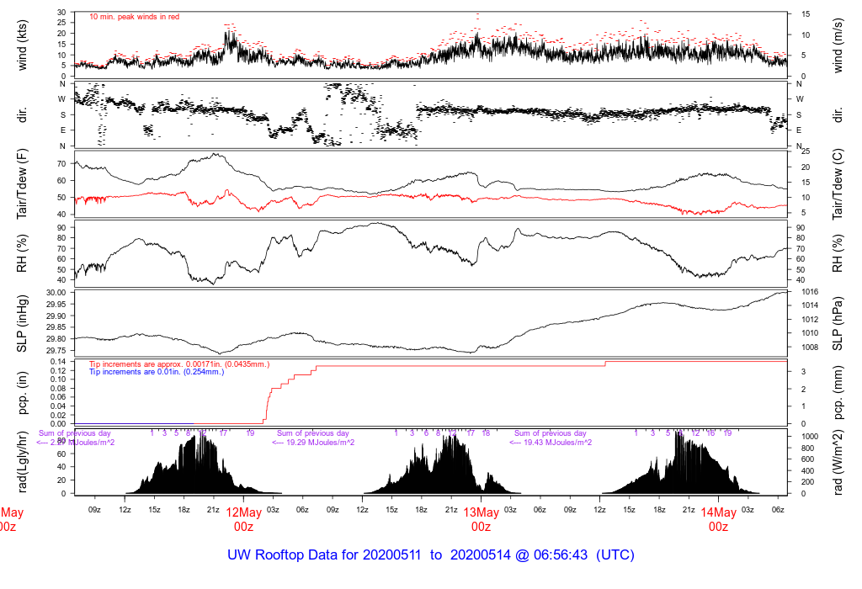This screenshot has height=589, width=862.
Task: Click the '0.02' precipitation tick value
Action: pyautogui.click(x=58, y=415)
